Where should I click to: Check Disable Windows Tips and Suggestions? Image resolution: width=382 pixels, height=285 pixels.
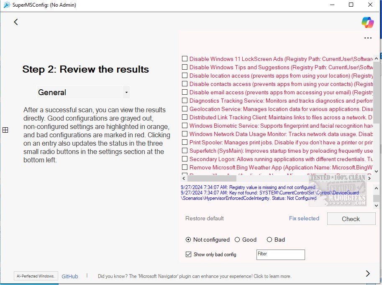(185, 67)
